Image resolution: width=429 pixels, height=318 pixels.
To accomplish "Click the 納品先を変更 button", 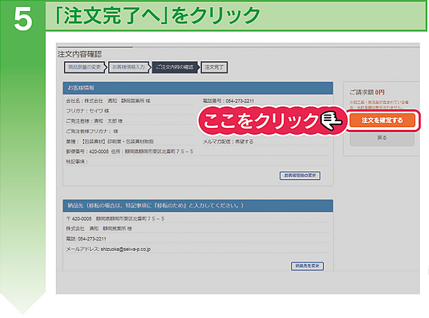I will tap(307, 265).
